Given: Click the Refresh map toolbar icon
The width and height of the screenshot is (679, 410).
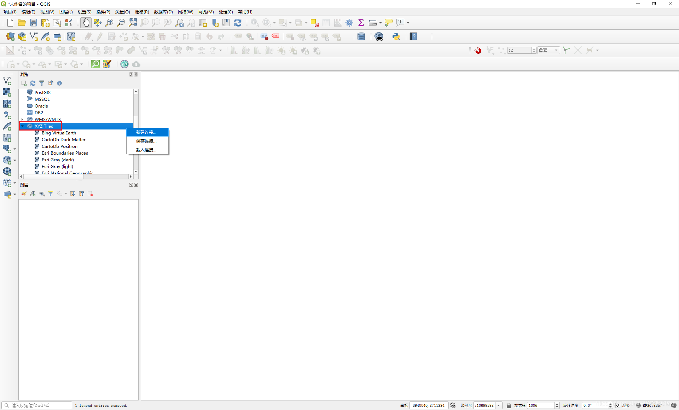Looking at the screenshot, I should tap(238, 23).
